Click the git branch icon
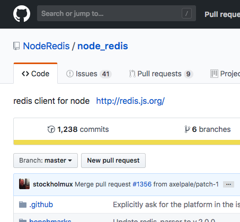The height and width of the screenshot is (222, 240). click(187, 129)
